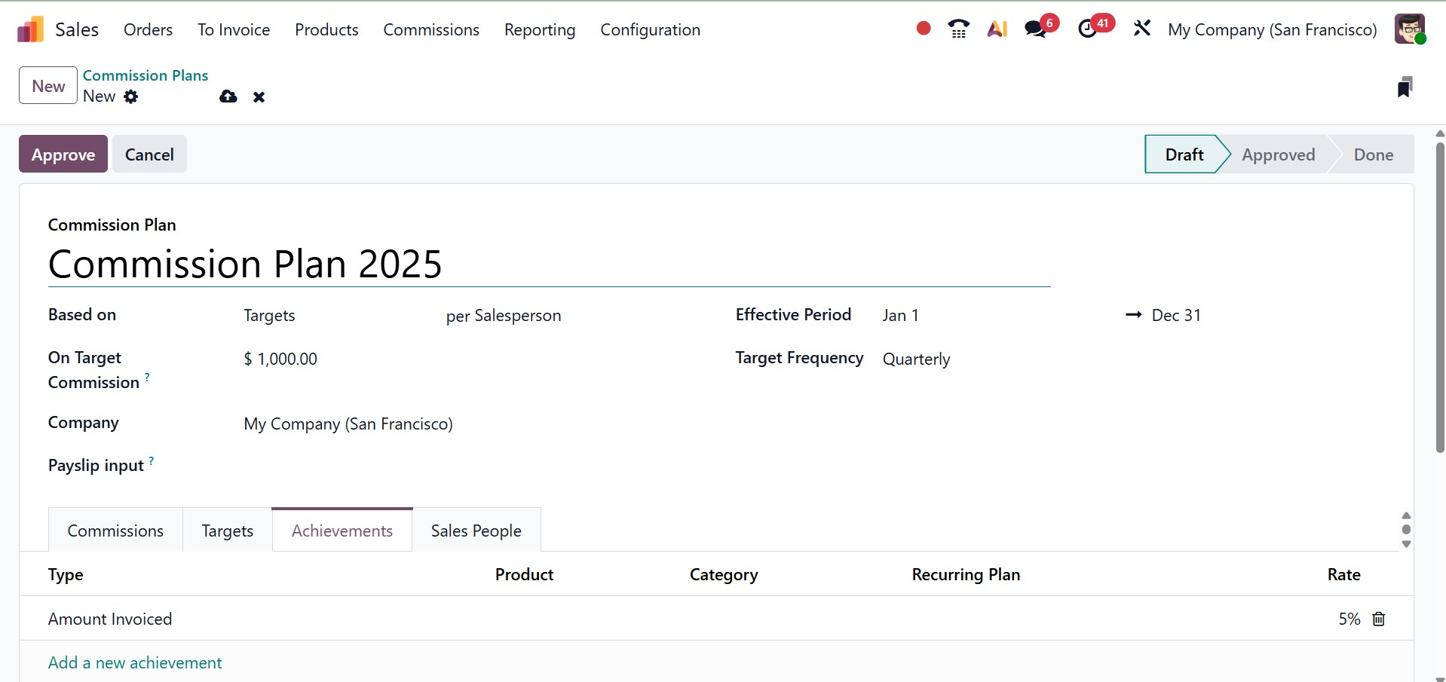Image resolution: width=1446 pixels, height=682 pixels.
Task: Open the phone/VoIP softphone icon
Action: tap(958, 29)
